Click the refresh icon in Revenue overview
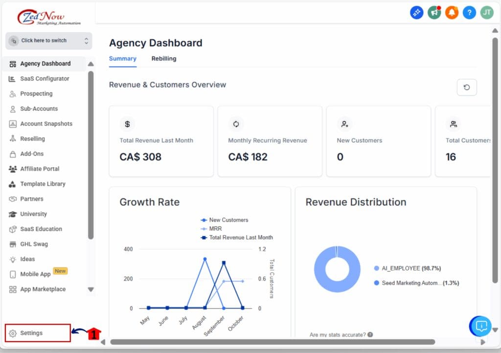The image size is (501, 353). 466,88
